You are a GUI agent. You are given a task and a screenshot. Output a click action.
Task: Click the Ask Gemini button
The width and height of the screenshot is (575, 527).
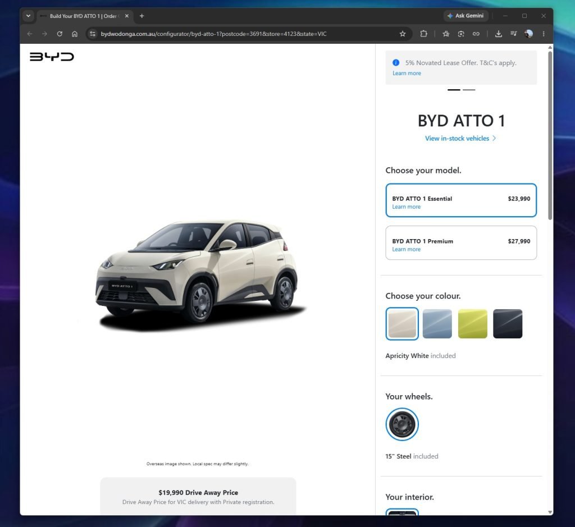466,16
